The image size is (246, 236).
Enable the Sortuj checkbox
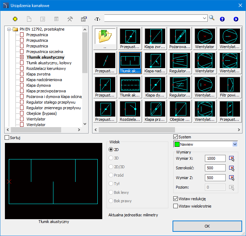click(7, 138)
